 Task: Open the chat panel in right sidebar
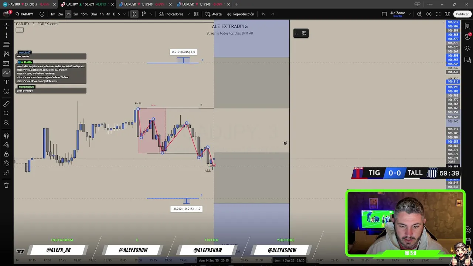467,59
